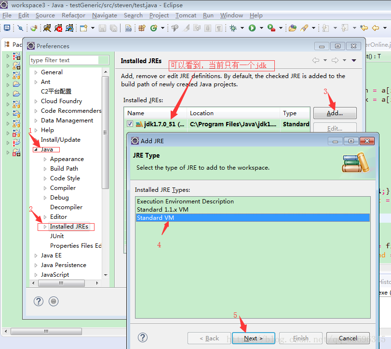Click the Finish button

[301, 338]
